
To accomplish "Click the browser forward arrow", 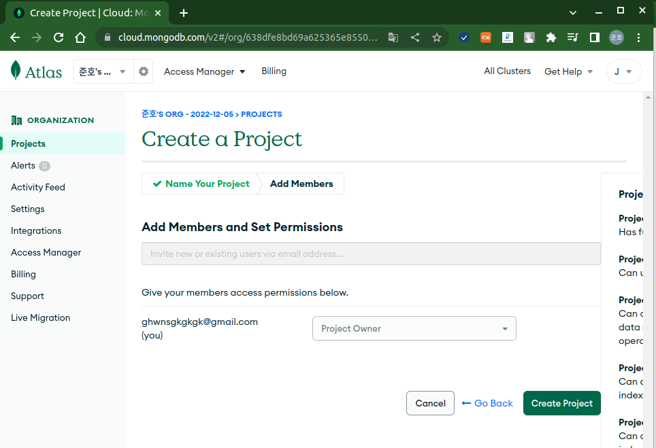I will coord(37,37).
